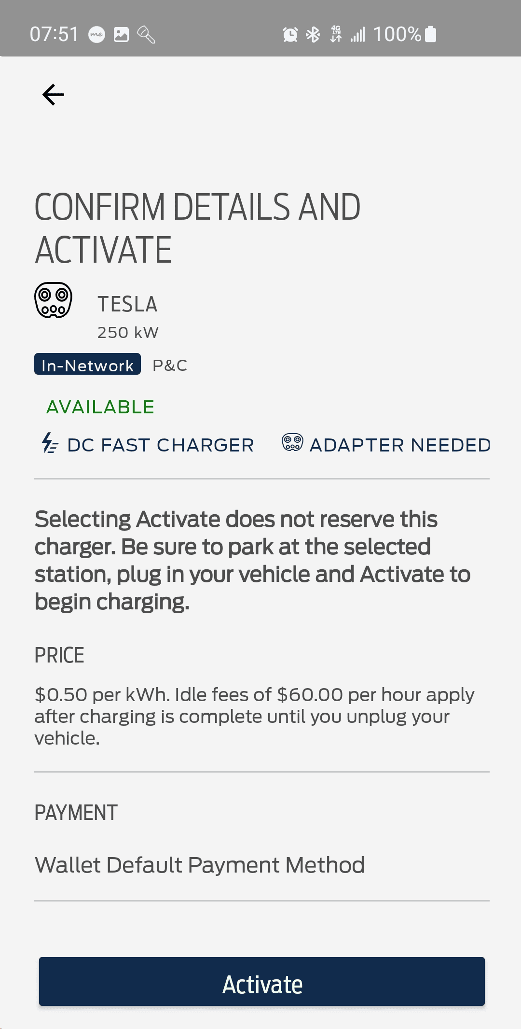Select Wallet Default Payment Method
Image resolution: width=521 pixels, height=1029 pixels.
pyautogui.click(x=200, y=865)
